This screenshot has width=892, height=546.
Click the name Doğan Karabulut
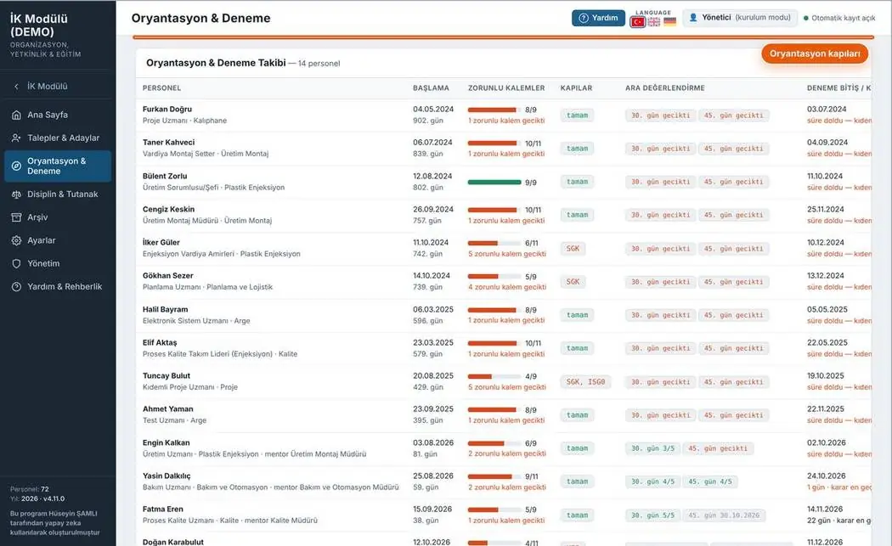click(173, 542)
